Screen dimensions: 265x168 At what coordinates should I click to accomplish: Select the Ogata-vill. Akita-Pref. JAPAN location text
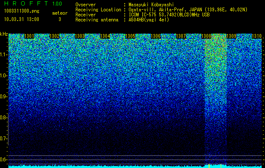click(x=188, y=10)
